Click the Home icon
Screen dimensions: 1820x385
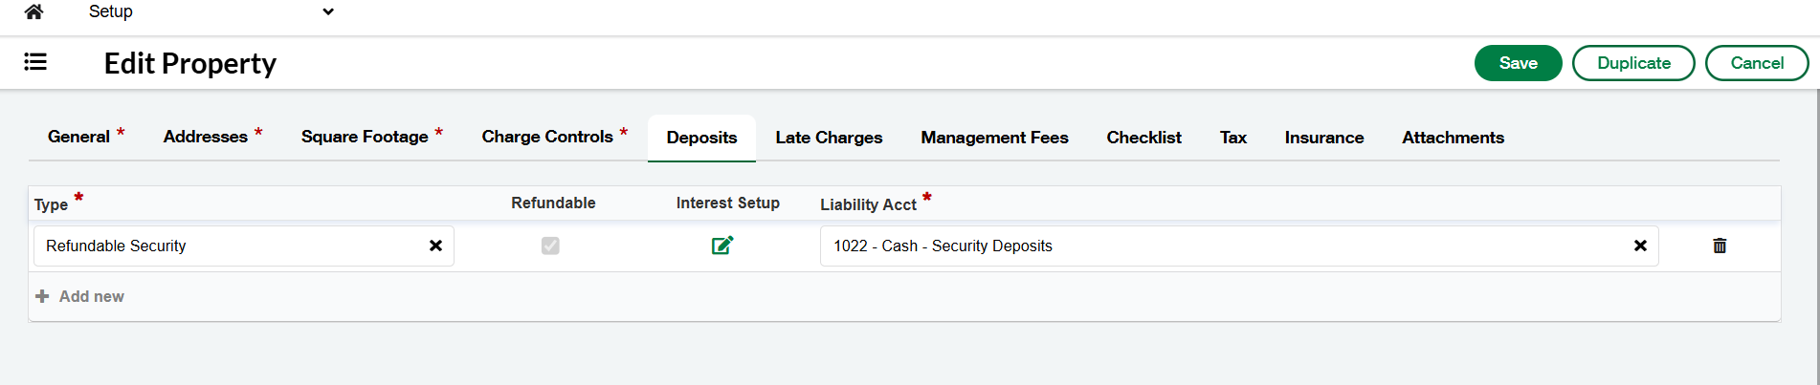point(33,11)
